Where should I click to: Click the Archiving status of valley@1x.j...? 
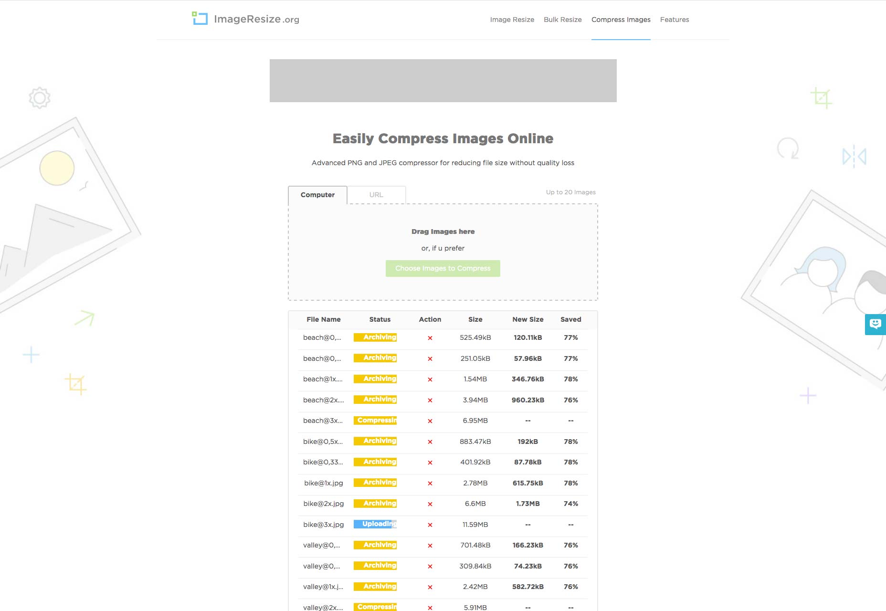375,587
